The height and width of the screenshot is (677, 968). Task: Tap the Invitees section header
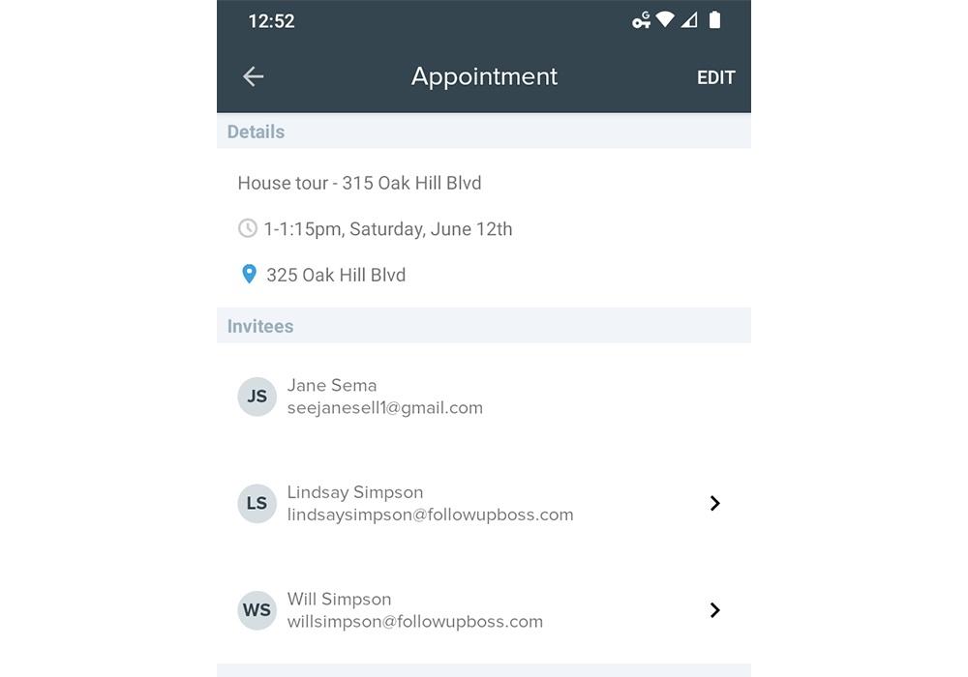(483, 326)
